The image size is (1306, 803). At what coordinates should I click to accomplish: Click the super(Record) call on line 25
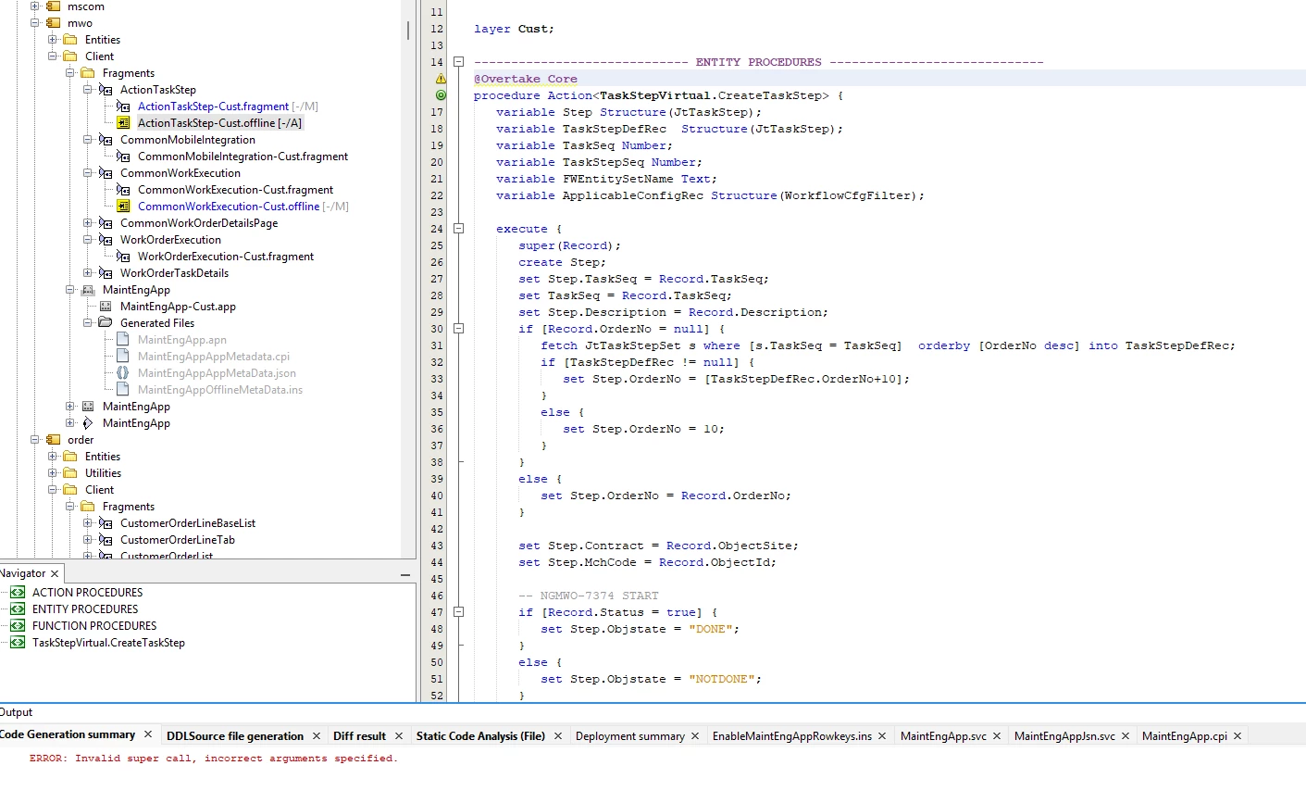pos(569,245)
